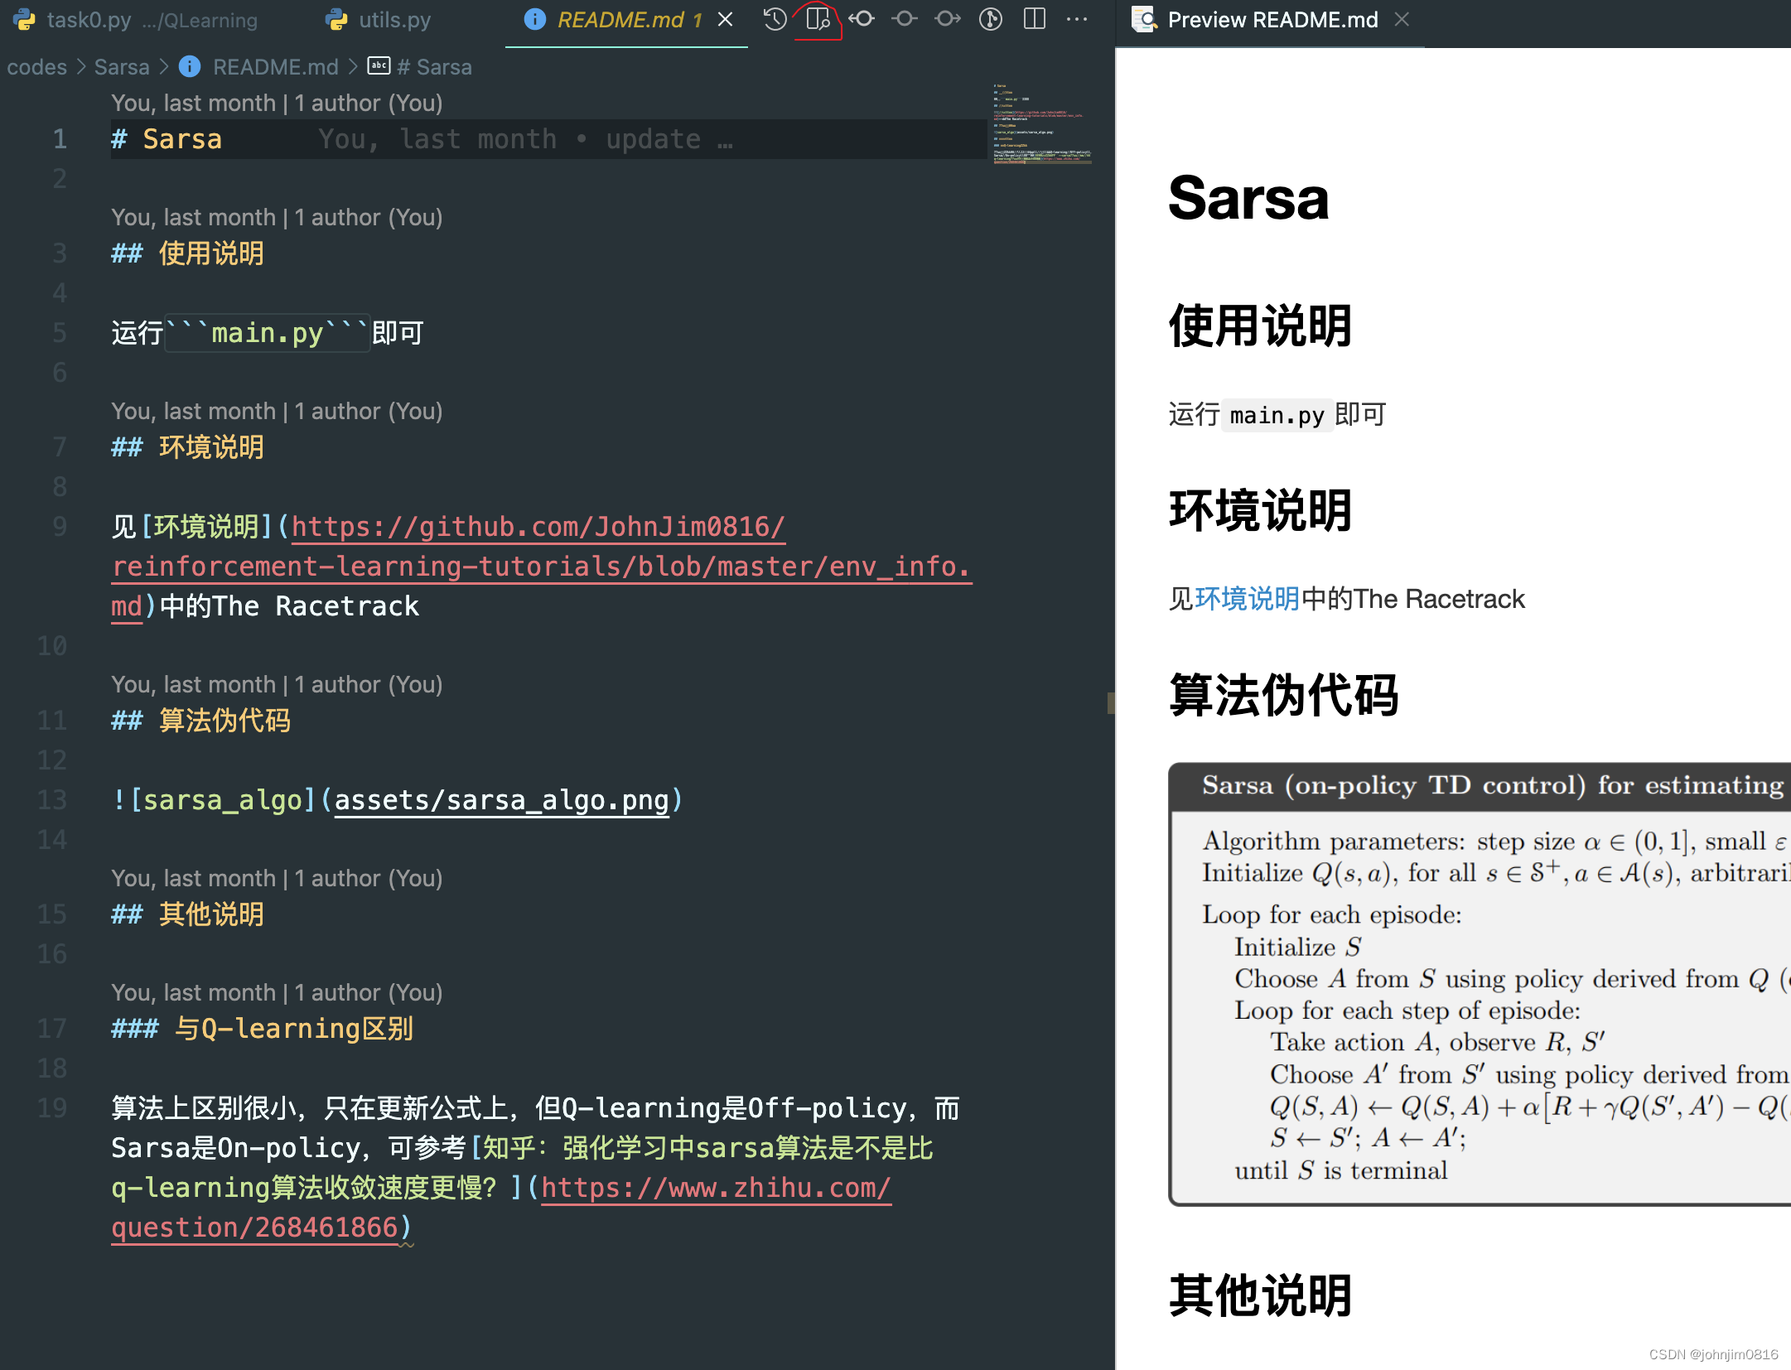Click the go-back change arrow icon
Image resolution: width=1791 pixels, height=1370 pixels.
(x=863, y=18)
